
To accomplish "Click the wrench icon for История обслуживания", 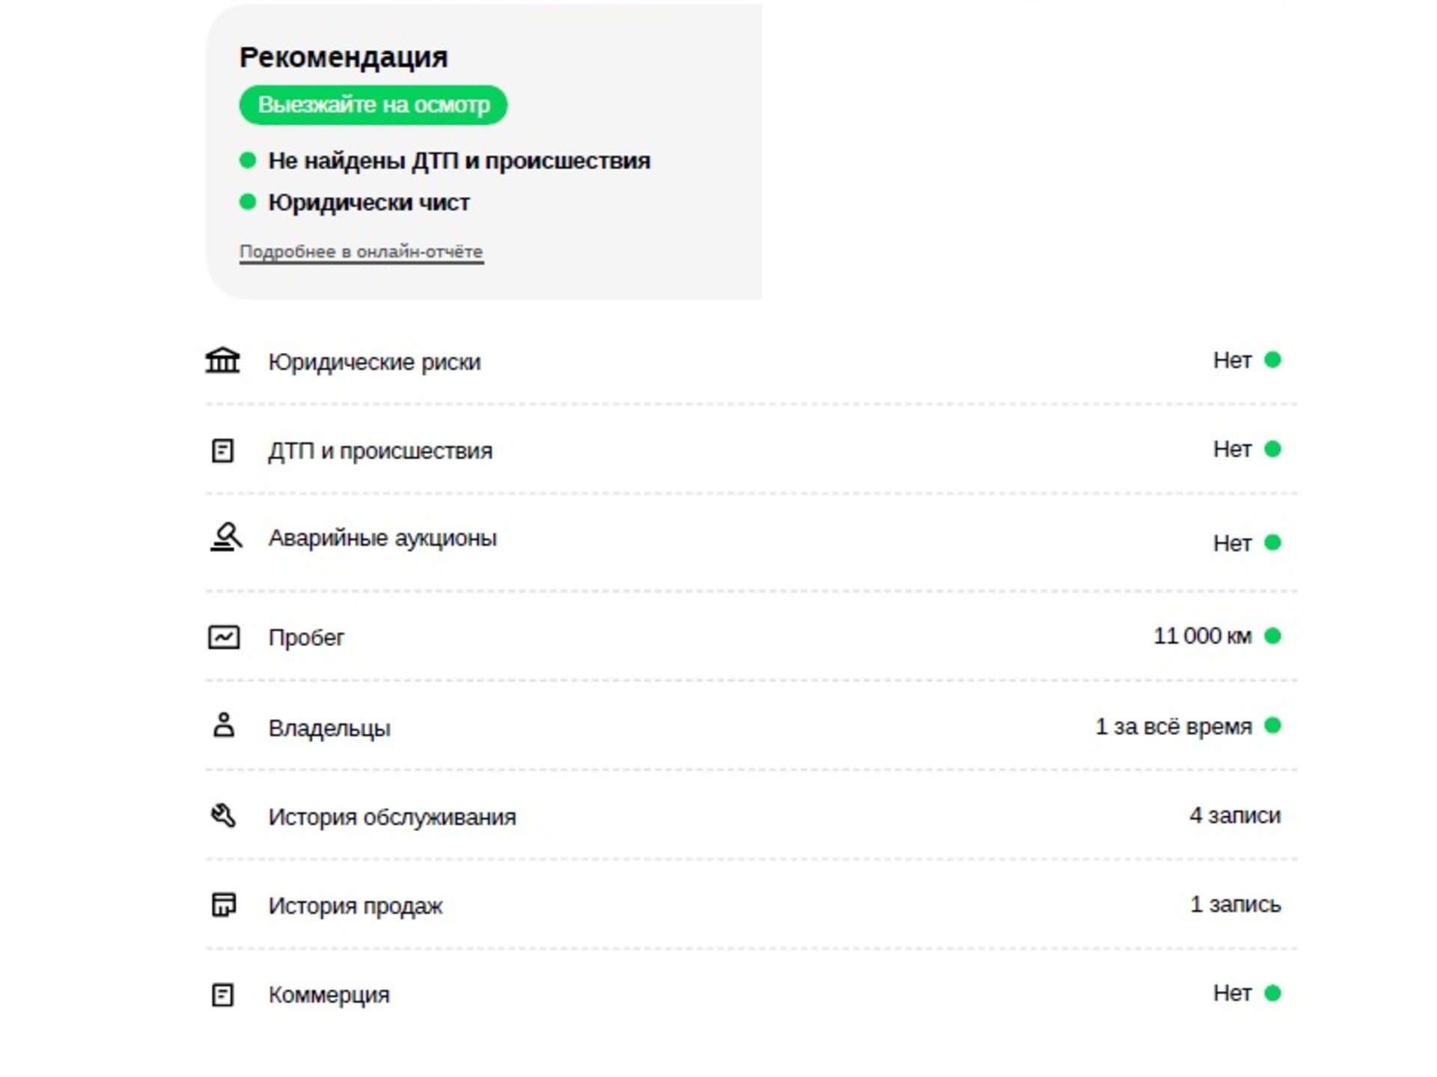I will [223, 815].
